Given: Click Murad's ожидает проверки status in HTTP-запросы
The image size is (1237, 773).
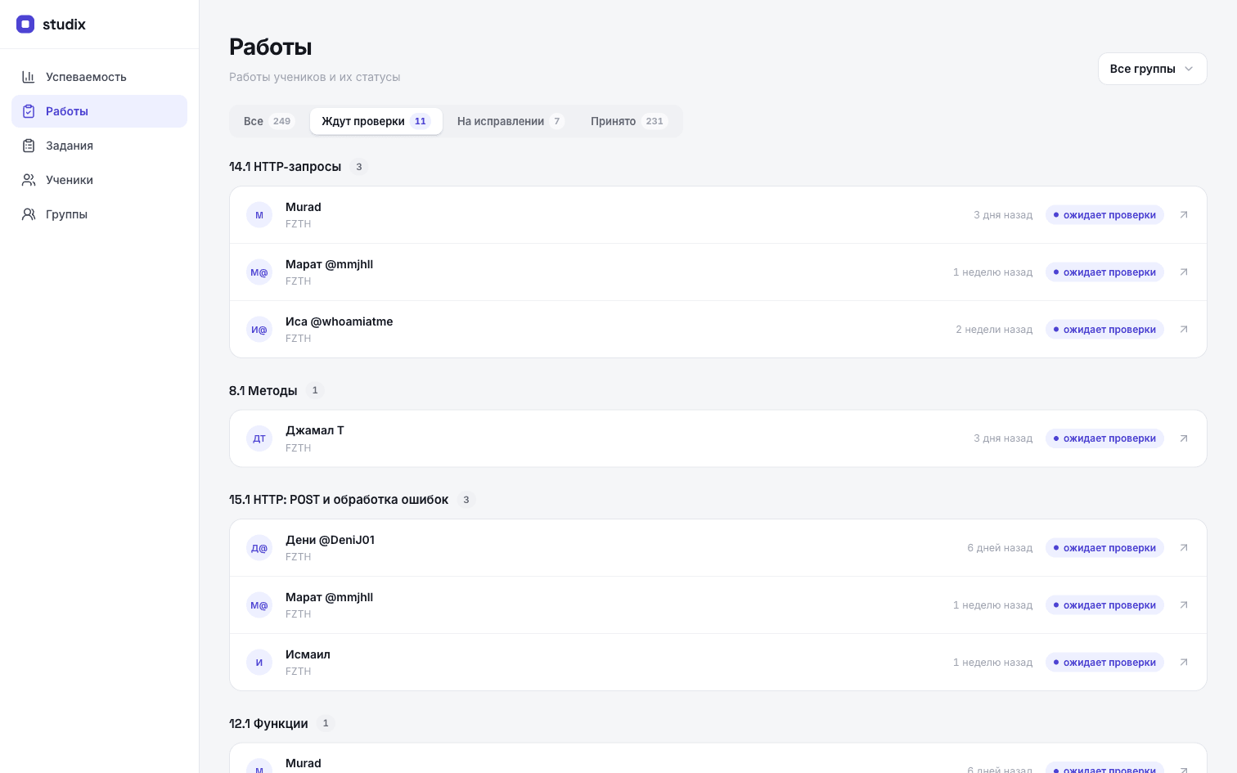Looking at the screenshot, I should point(1104,215).
